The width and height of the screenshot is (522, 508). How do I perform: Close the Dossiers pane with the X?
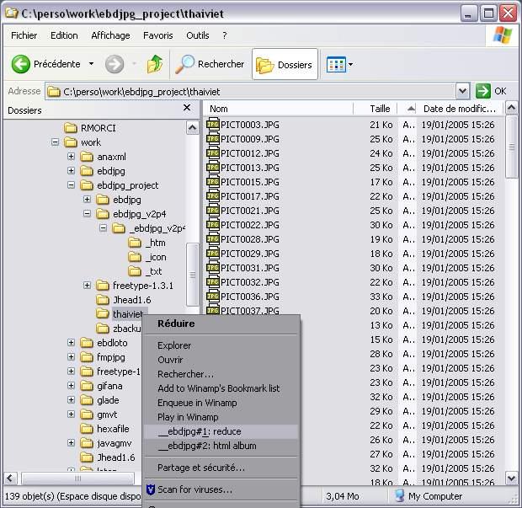pos(187,107)
